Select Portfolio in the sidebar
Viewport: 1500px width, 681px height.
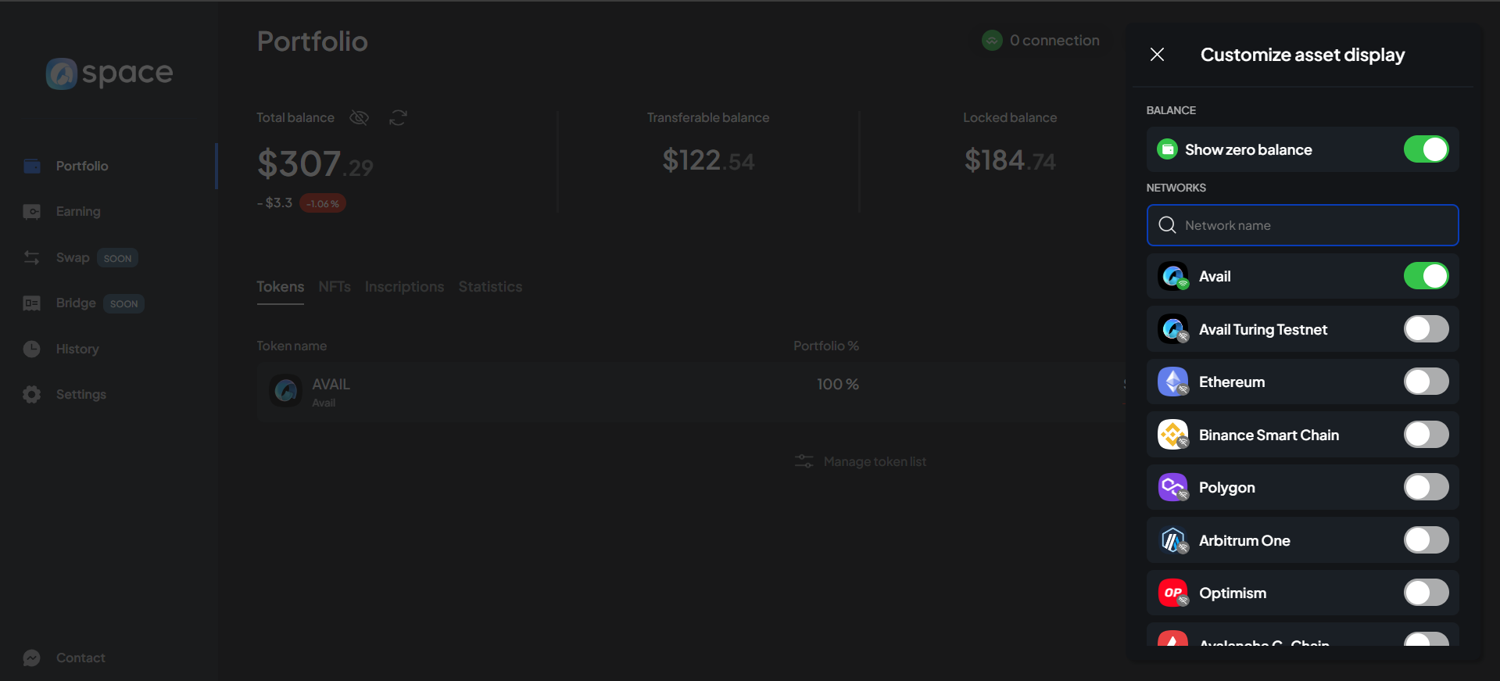tap(82, 166)
